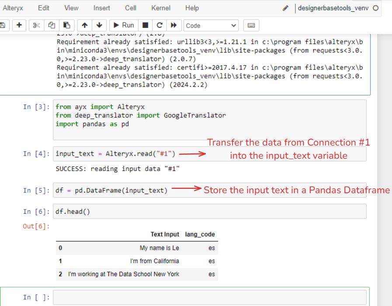
Task: Click the row index 0 in dataframe output
Action: point(60,248)
